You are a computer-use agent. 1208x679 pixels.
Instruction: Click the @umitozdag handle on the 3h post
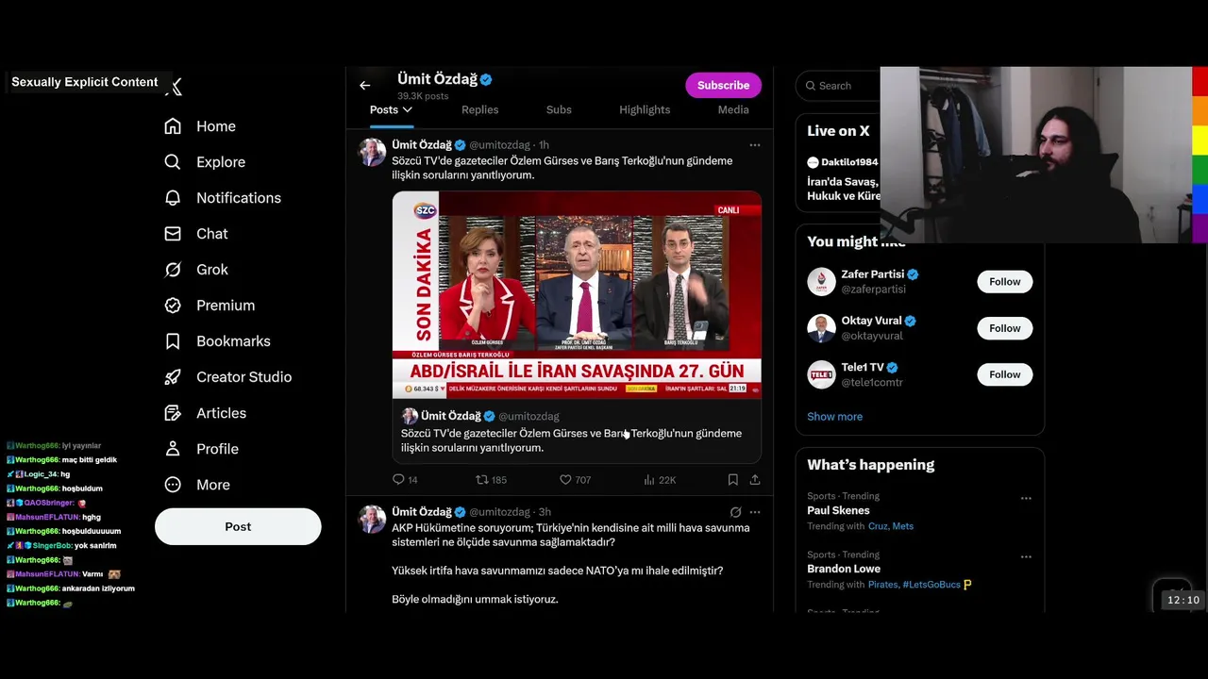499,512
